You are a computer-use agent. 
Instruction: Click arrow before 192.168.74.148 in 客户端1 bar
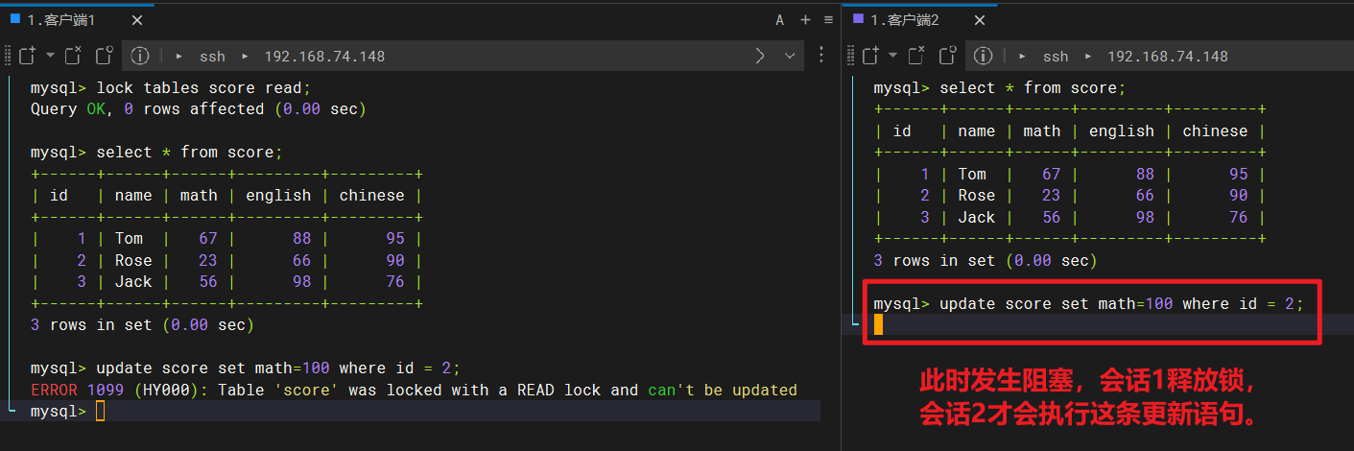pyautogui.click(x=245, y=57)
